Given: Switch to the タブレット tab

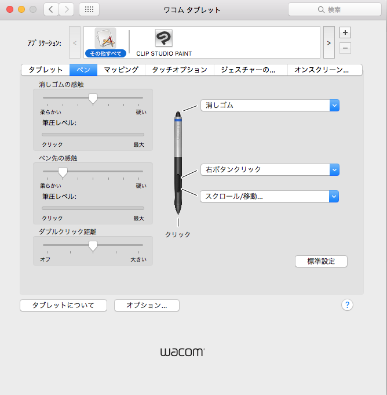Looking at the screenshot, I should coord(46,70).
